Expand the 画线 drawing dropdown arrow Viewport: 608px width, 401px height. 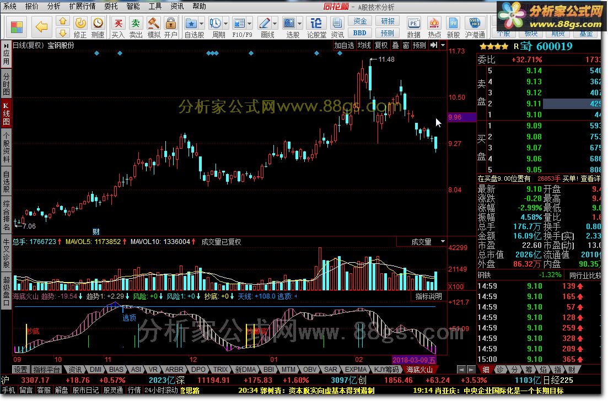[x=275, y=24]
